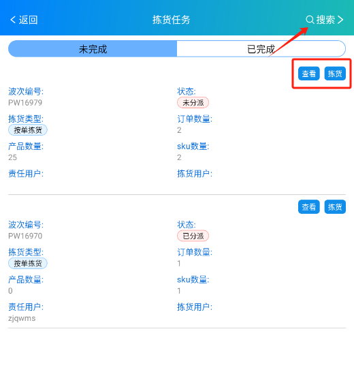The height and width of the screenshot is (389, 354).
Task: Click 查看 button for wave PW16970
Action: coord(309,206)
